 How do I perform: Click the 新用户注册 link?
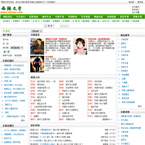[7, 56]
